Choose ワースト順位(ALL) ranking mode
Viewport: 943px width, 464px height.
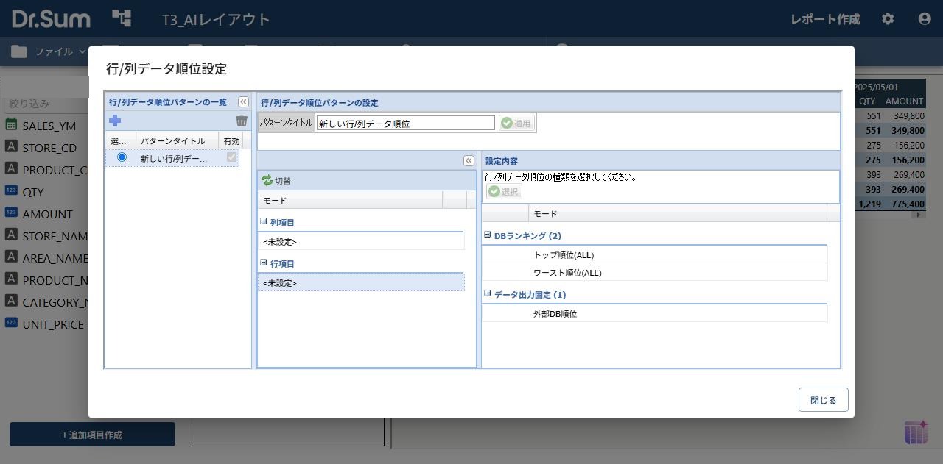coord(654,273)
